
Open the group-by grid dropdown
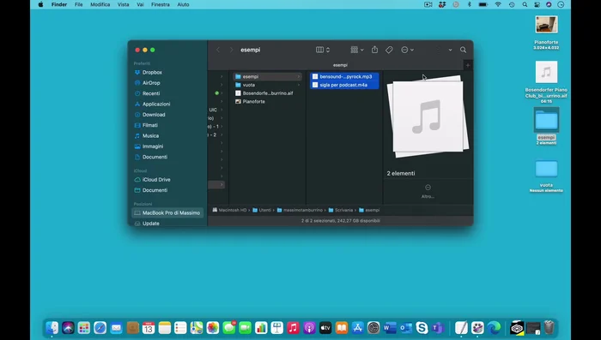(x=357, y=50)
